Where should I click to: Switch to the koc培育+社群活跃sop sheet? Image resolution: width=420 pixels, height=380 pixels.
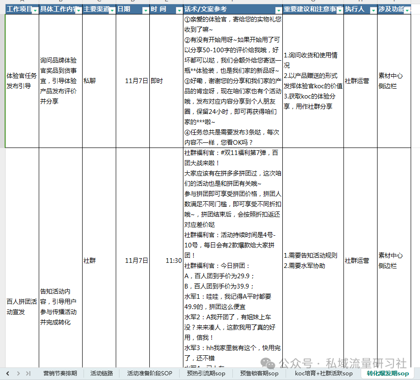point(323,373)
